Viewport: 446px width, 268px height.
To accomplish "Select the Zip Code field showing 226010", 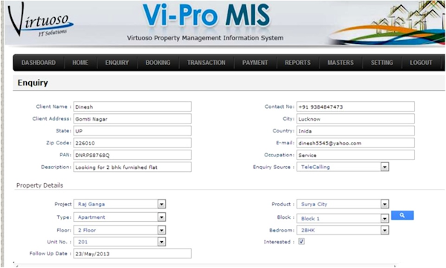I will (132, 143).
